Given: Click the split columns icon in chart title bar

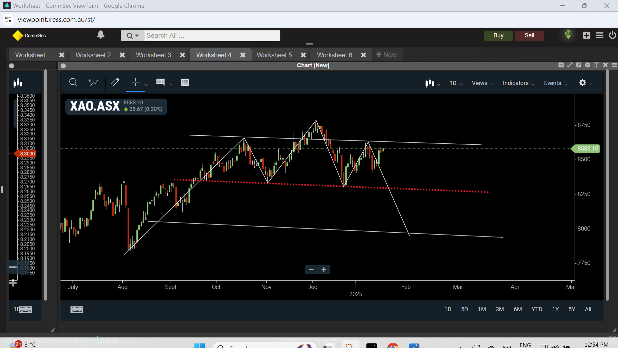Looking at the screenshot, I should point(596,65).
